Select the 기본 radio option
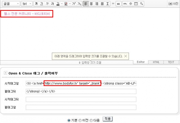 (69, 120)
